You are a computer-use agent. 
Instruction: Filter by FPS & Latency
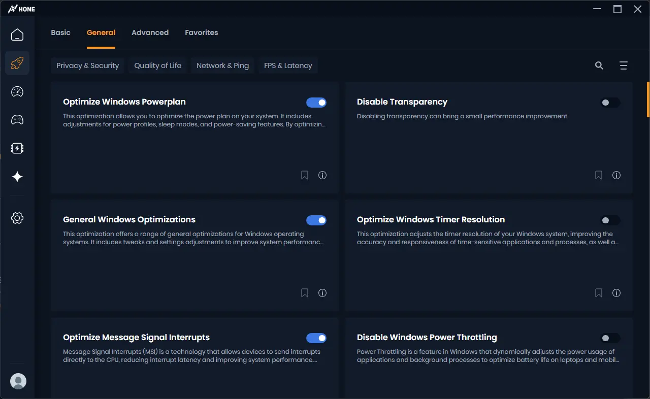pyautogui.click(x=288, y=65)
